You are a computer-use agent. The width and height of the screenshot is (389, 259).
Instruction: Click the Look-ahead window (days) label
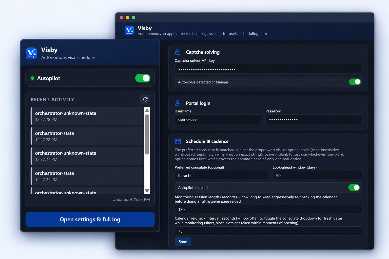coord(295,167)
